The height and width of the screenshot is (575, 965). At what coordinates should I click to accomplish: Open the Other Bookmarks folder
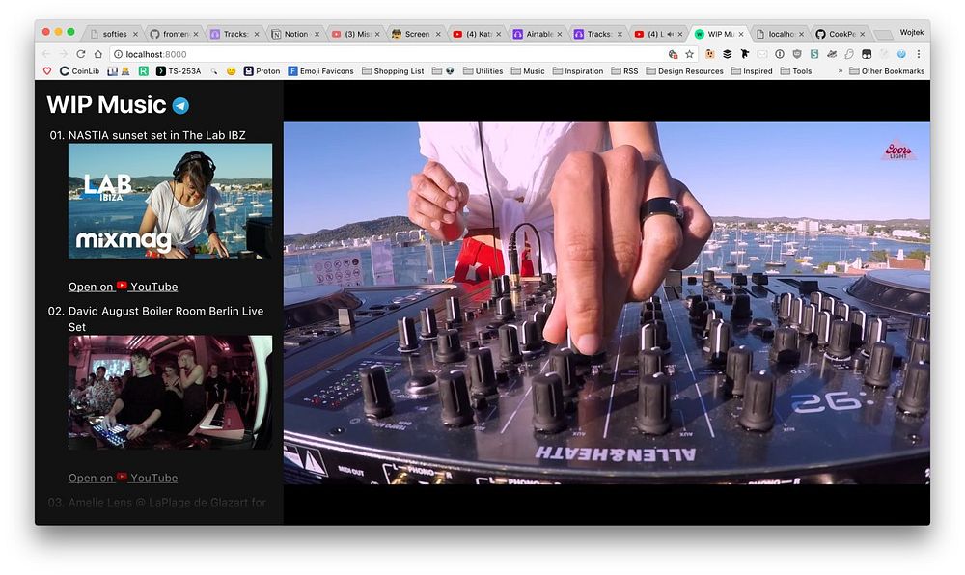tap(887, 71)
